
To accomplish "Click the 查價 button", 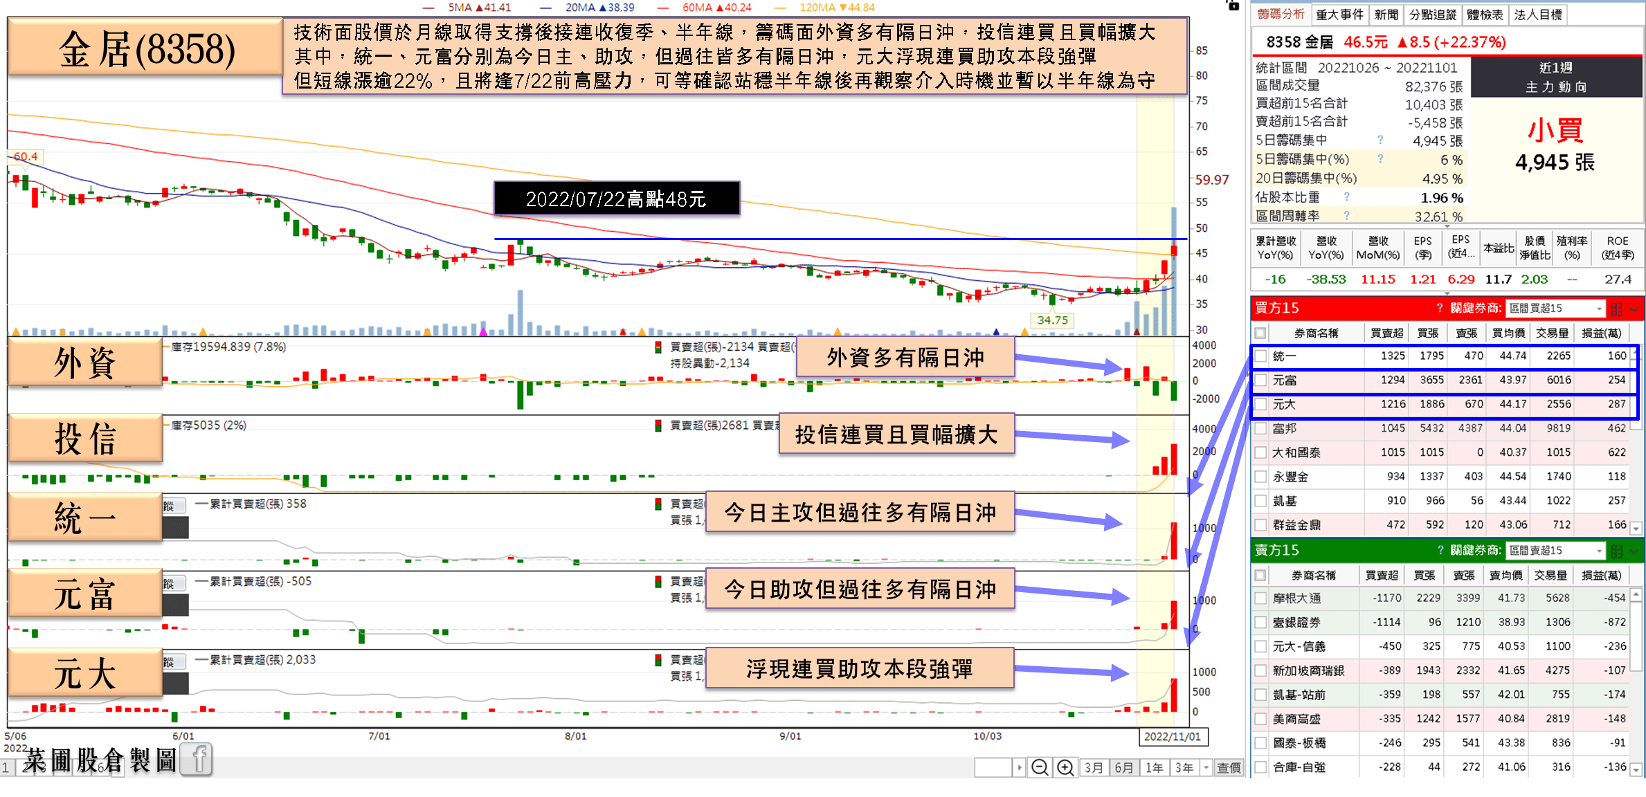I will 1229,767.
